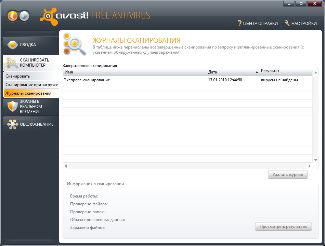Click the table scroll down arrow

click(316, 160)
